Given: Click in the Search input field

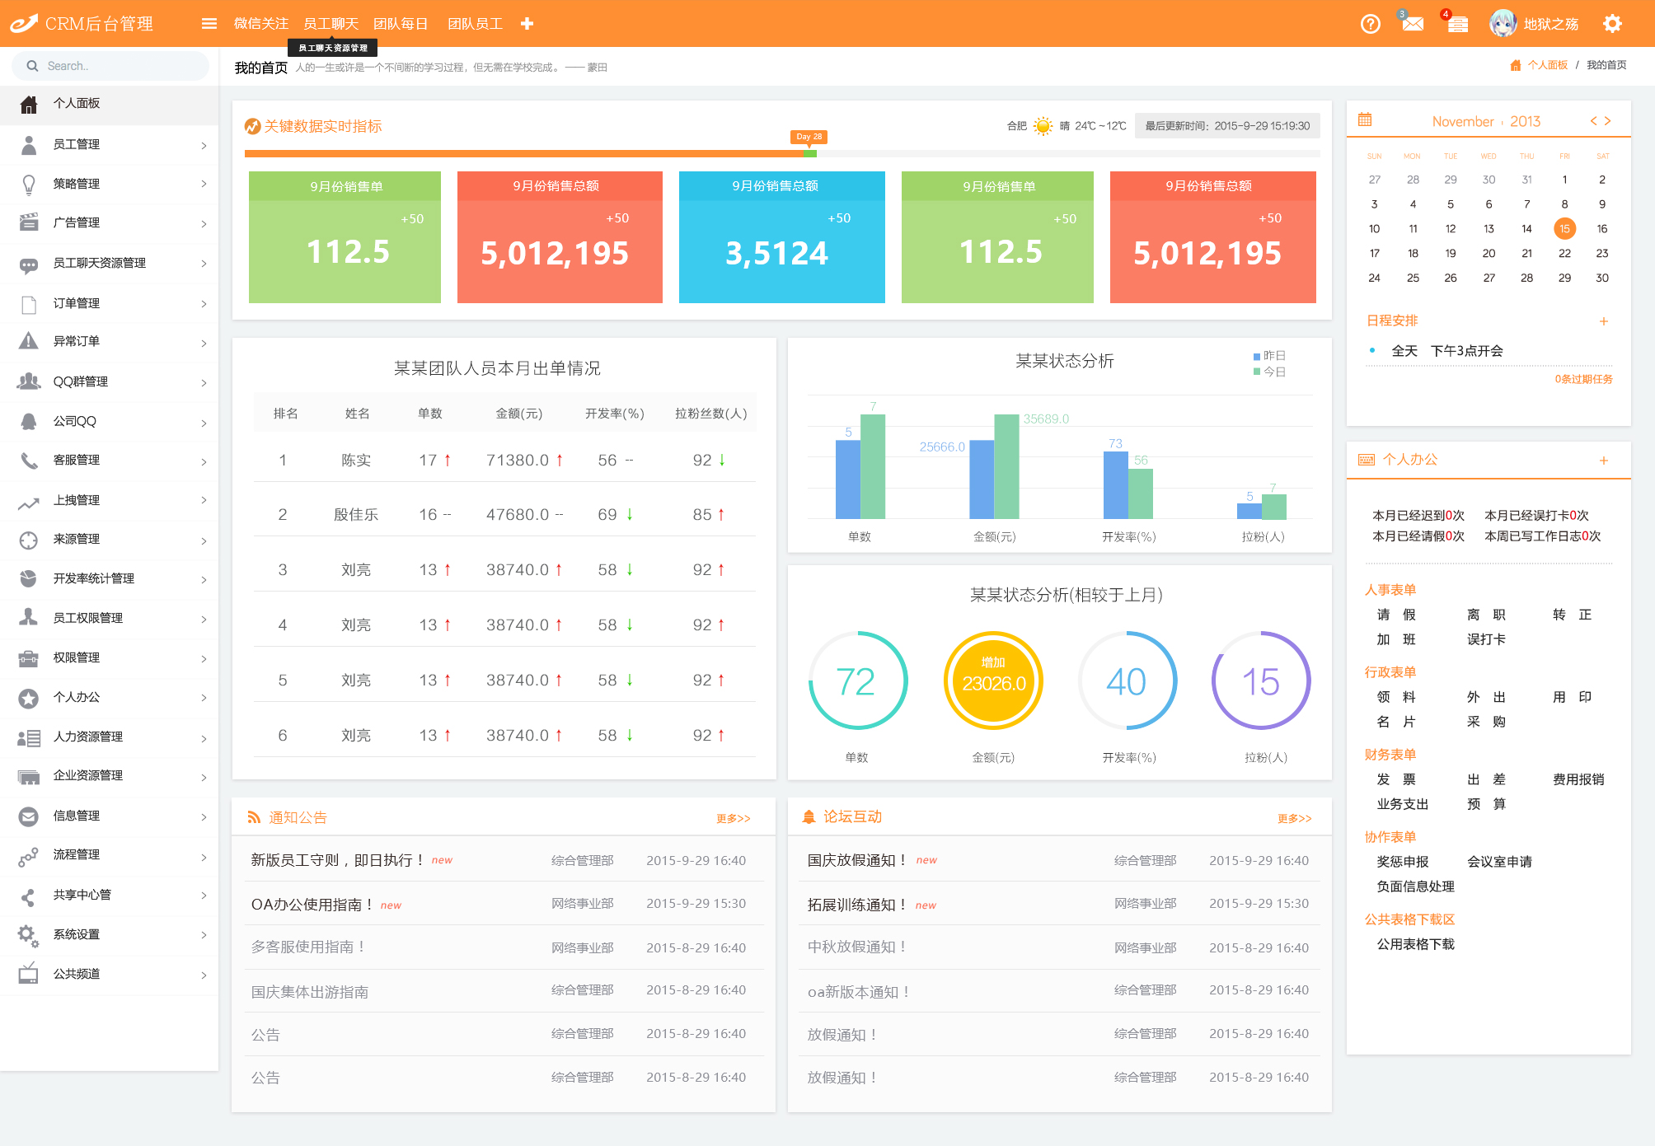Looking at the screenshot, I should pos(110,66).
